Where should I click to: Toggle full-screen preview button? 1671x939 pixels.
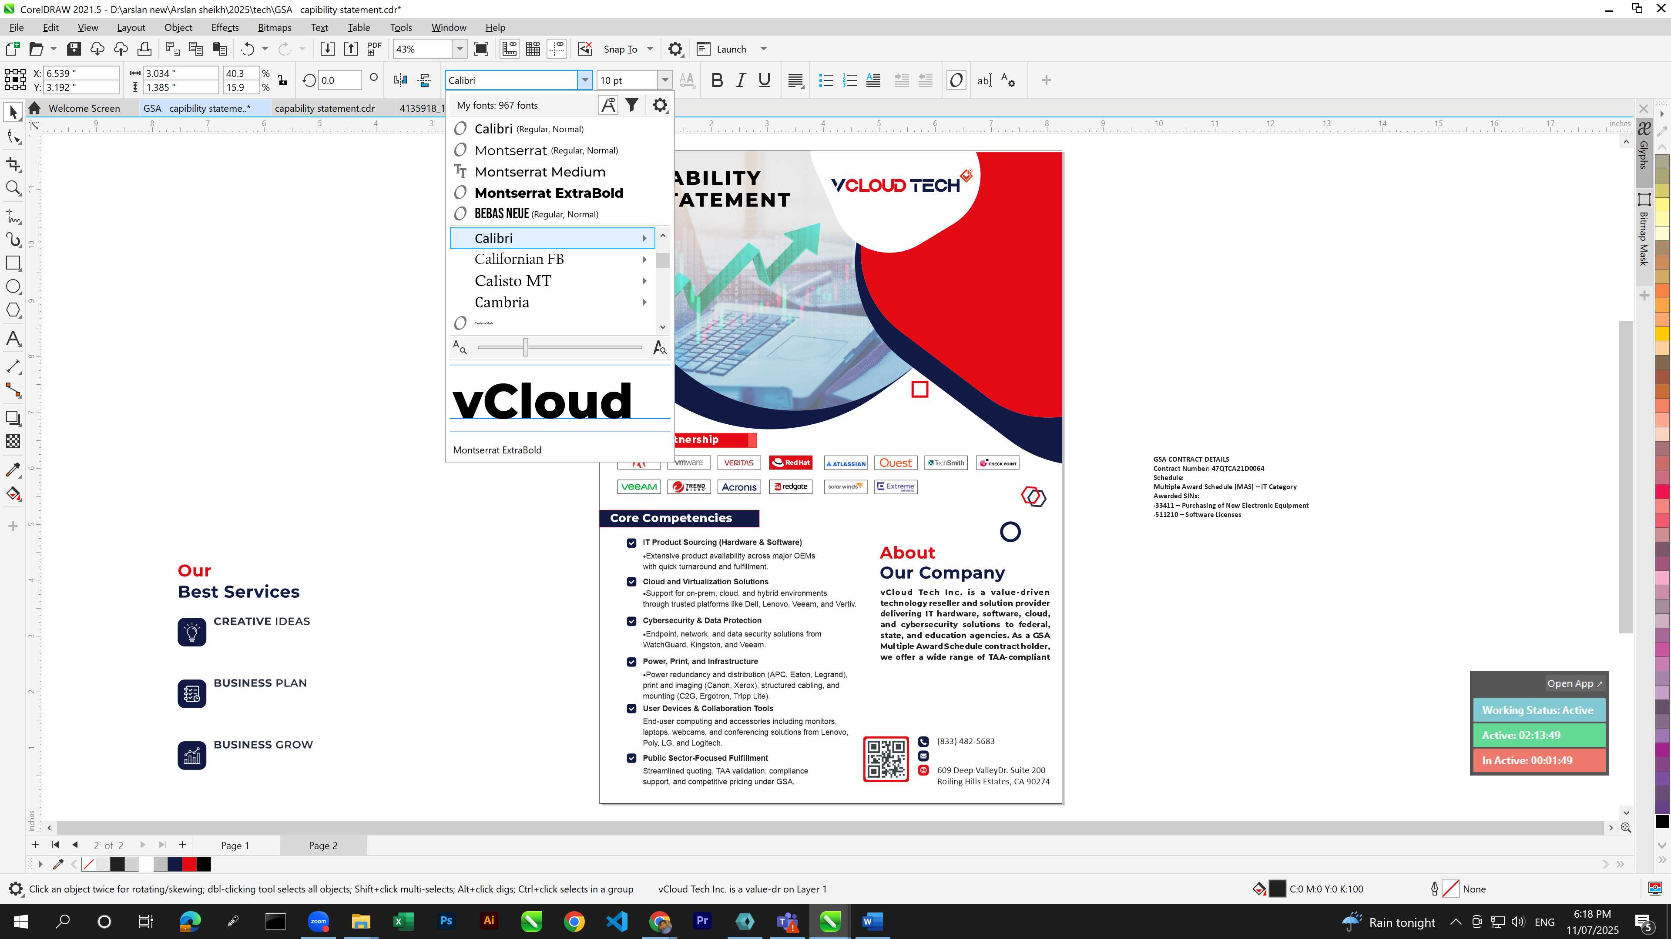481,49
